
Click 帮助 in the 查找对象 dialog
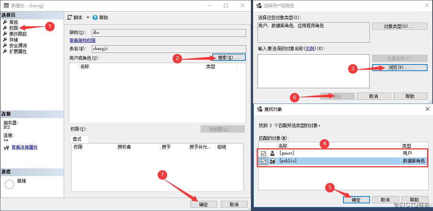point(414,200)
